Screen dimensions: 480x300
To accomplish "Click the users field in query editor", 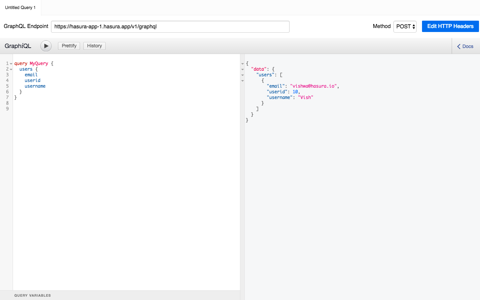I will pos(26,69).
